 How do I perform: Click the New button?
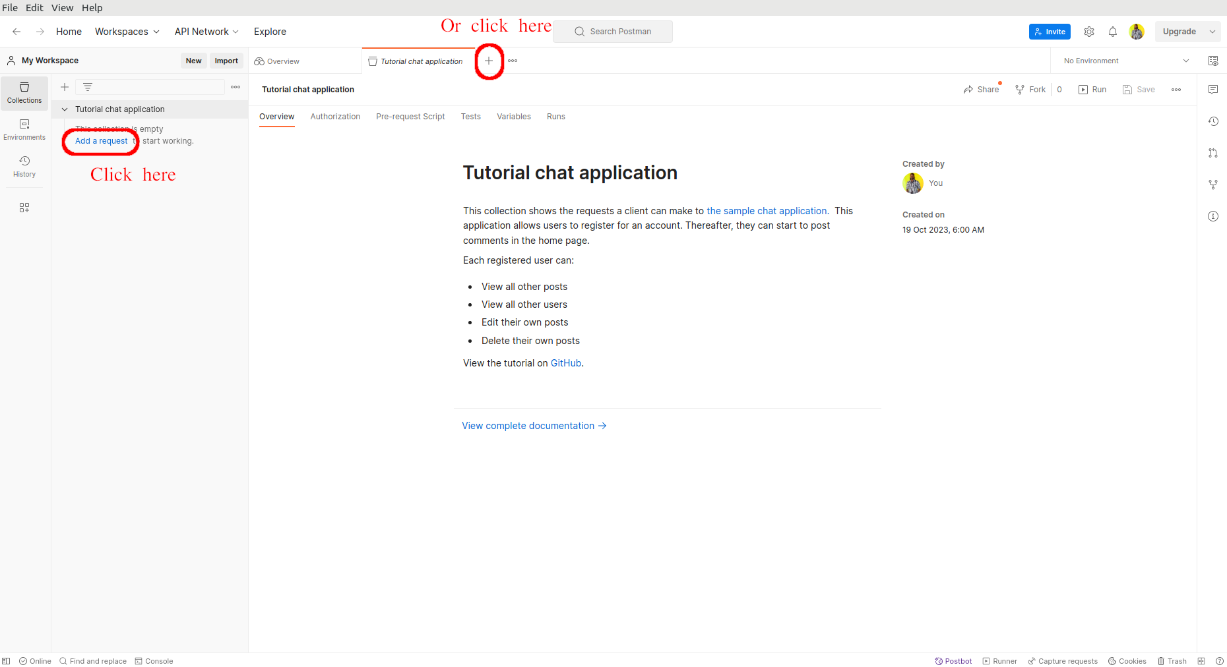[193, 61]
